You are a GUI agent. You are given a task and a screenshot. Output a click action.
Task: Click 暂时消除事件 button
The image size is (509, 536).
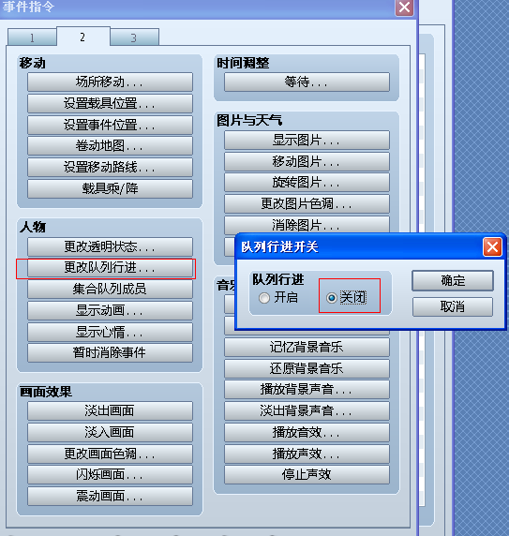110,352
